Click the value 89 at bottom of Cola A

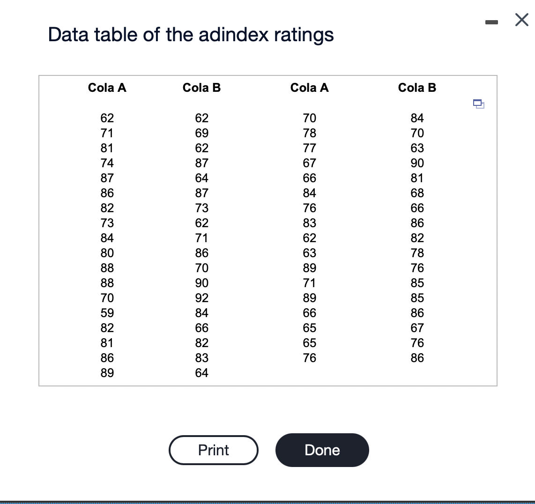click(x=107, y=373)
